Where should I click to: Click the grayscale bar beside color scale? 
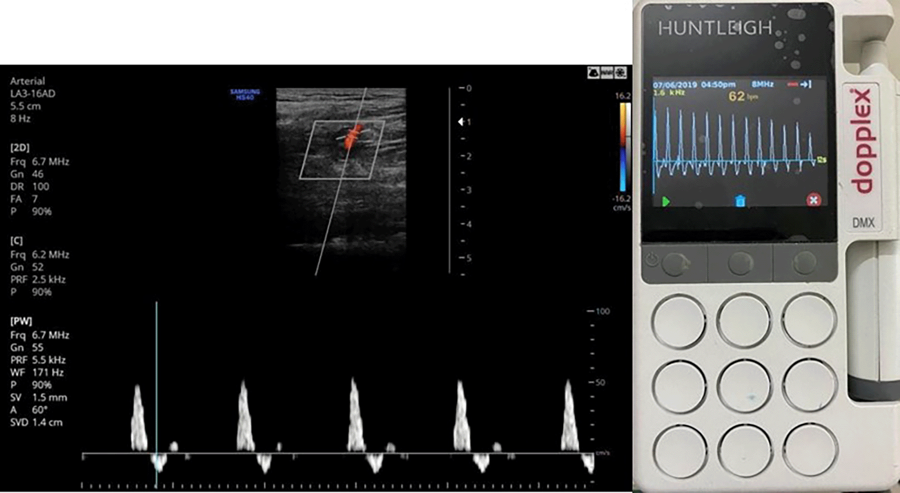click(x=628, y=147)
